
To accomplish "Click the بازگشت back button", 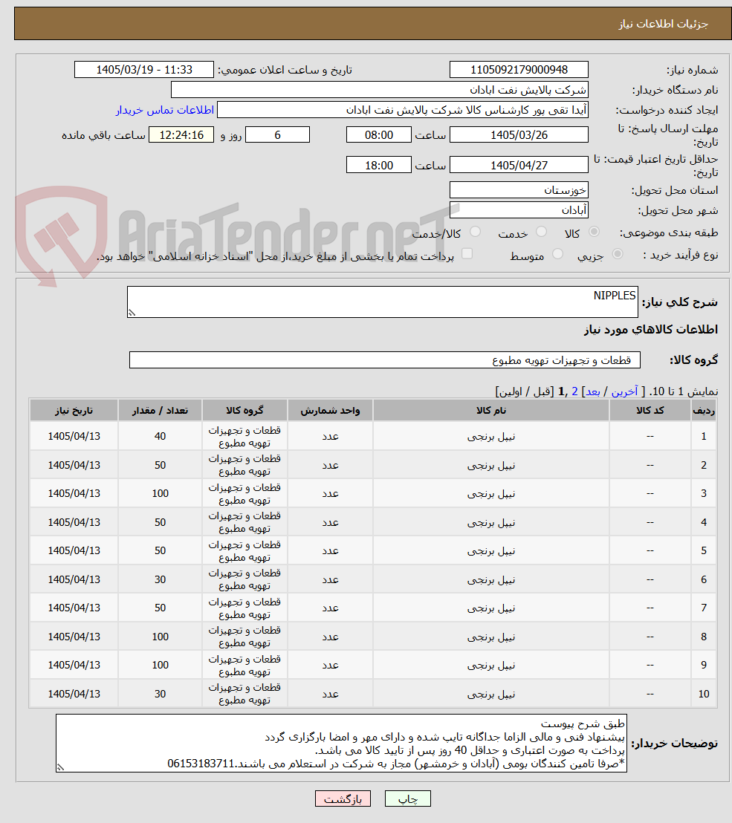I will pos(343,798).
